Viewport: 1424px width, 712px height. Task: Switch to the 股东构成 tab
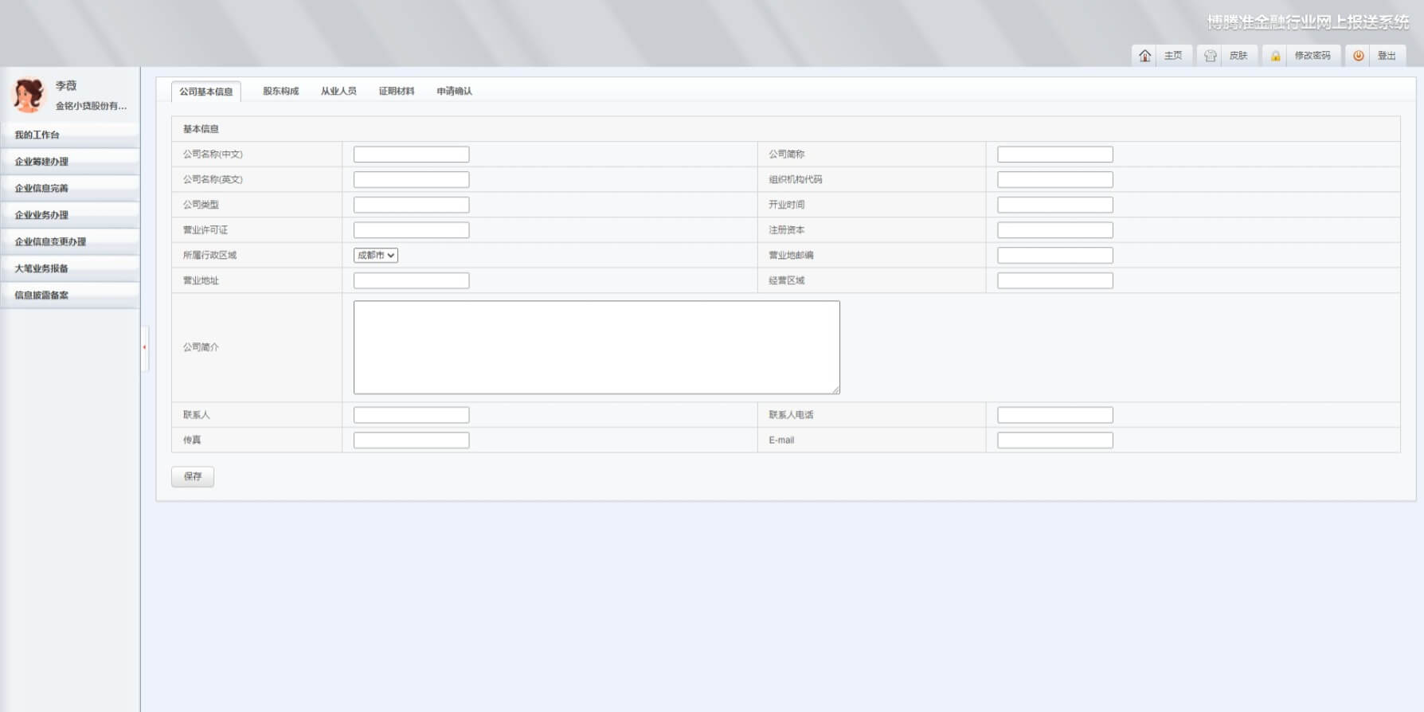280,92
